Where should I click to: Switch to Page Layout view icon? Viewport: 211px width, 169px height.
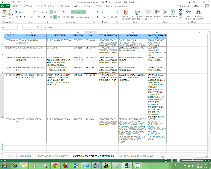172,160
